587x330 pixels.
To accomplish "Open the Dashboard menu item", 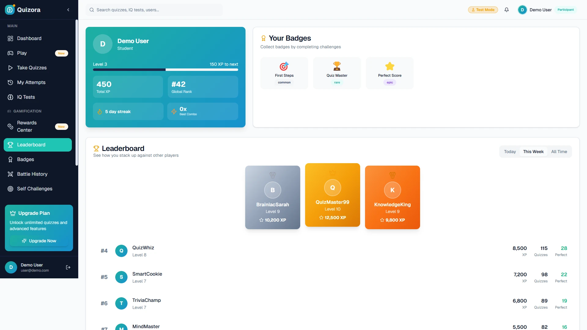I will [x=38, y=38].
